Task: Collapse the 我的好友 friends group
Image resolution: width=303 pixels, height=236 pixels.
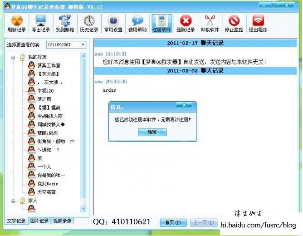Action: coord(13,57)
